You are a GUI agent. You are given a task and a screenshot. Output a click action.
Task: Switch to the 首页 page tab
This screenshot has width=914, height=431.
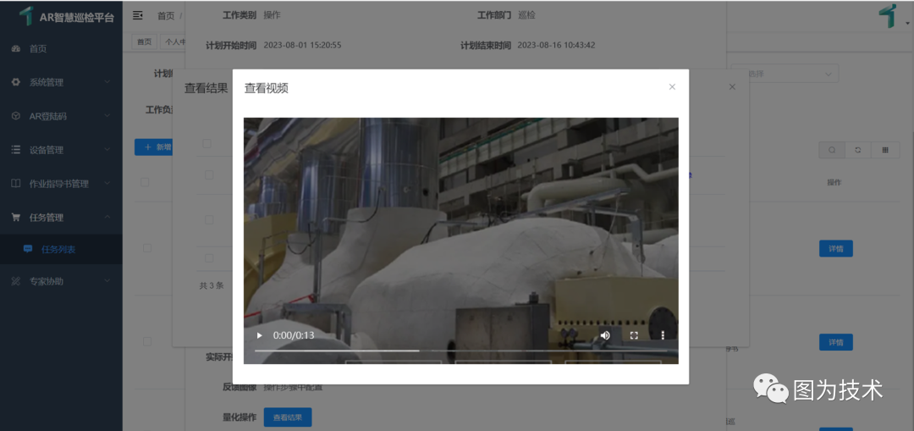pos(144,41)
